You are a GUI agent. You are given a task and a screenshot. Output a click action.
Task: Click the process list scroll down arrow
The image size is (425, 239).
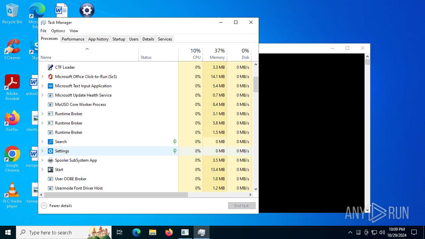click(256, 189)
